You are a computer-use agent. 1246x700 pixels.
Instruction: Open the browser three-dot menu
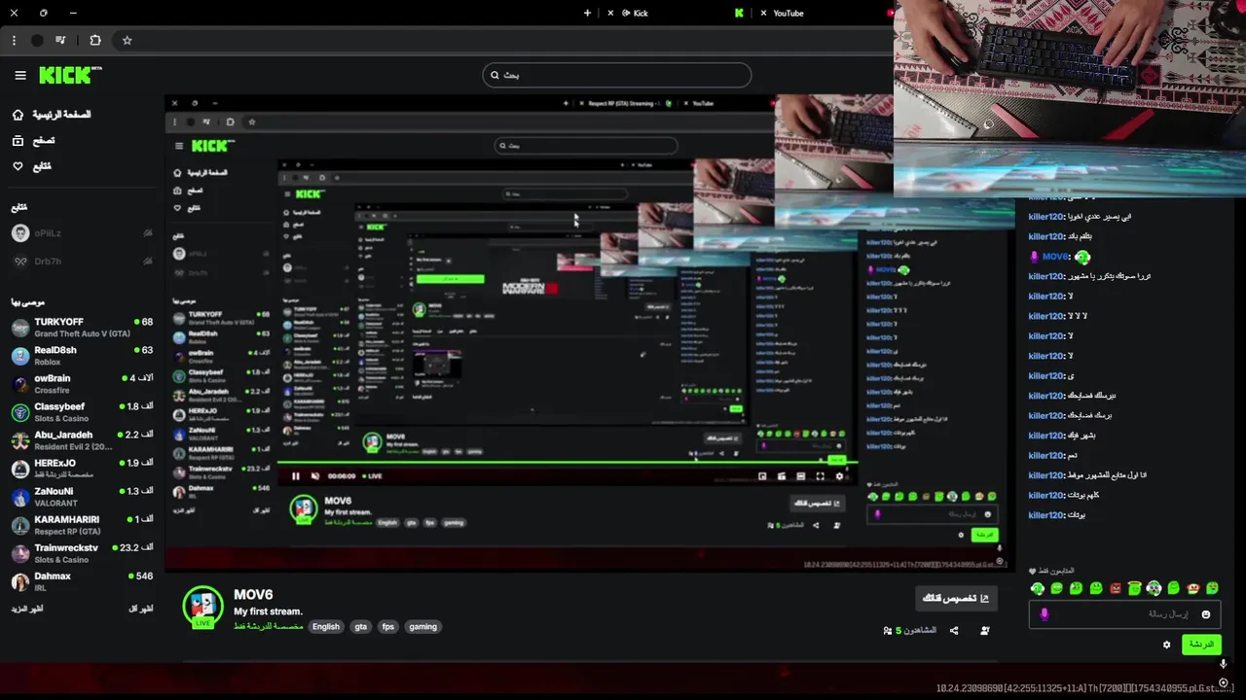coord(14,40)
